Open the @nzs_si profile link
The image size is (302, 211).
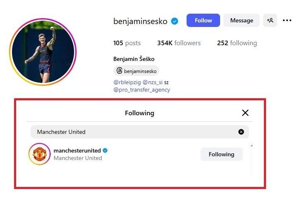pyautogui.click(x=153, y=82)
